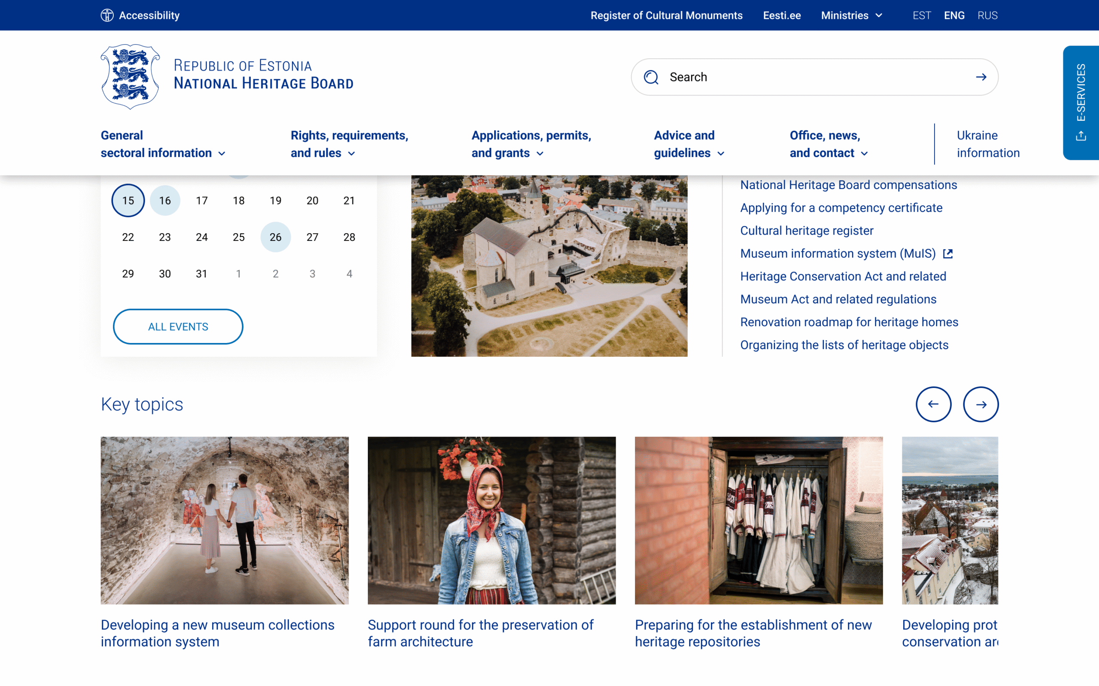This screenshot has width=1099, height=686.
Task: Expand General sectoral information menu
Action: click(x=163, y=144)
